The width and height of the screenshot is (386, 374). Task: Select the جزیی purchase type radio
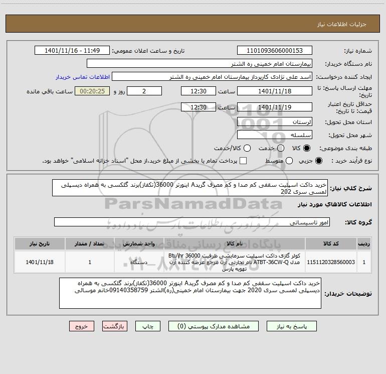tap(318, 161)
